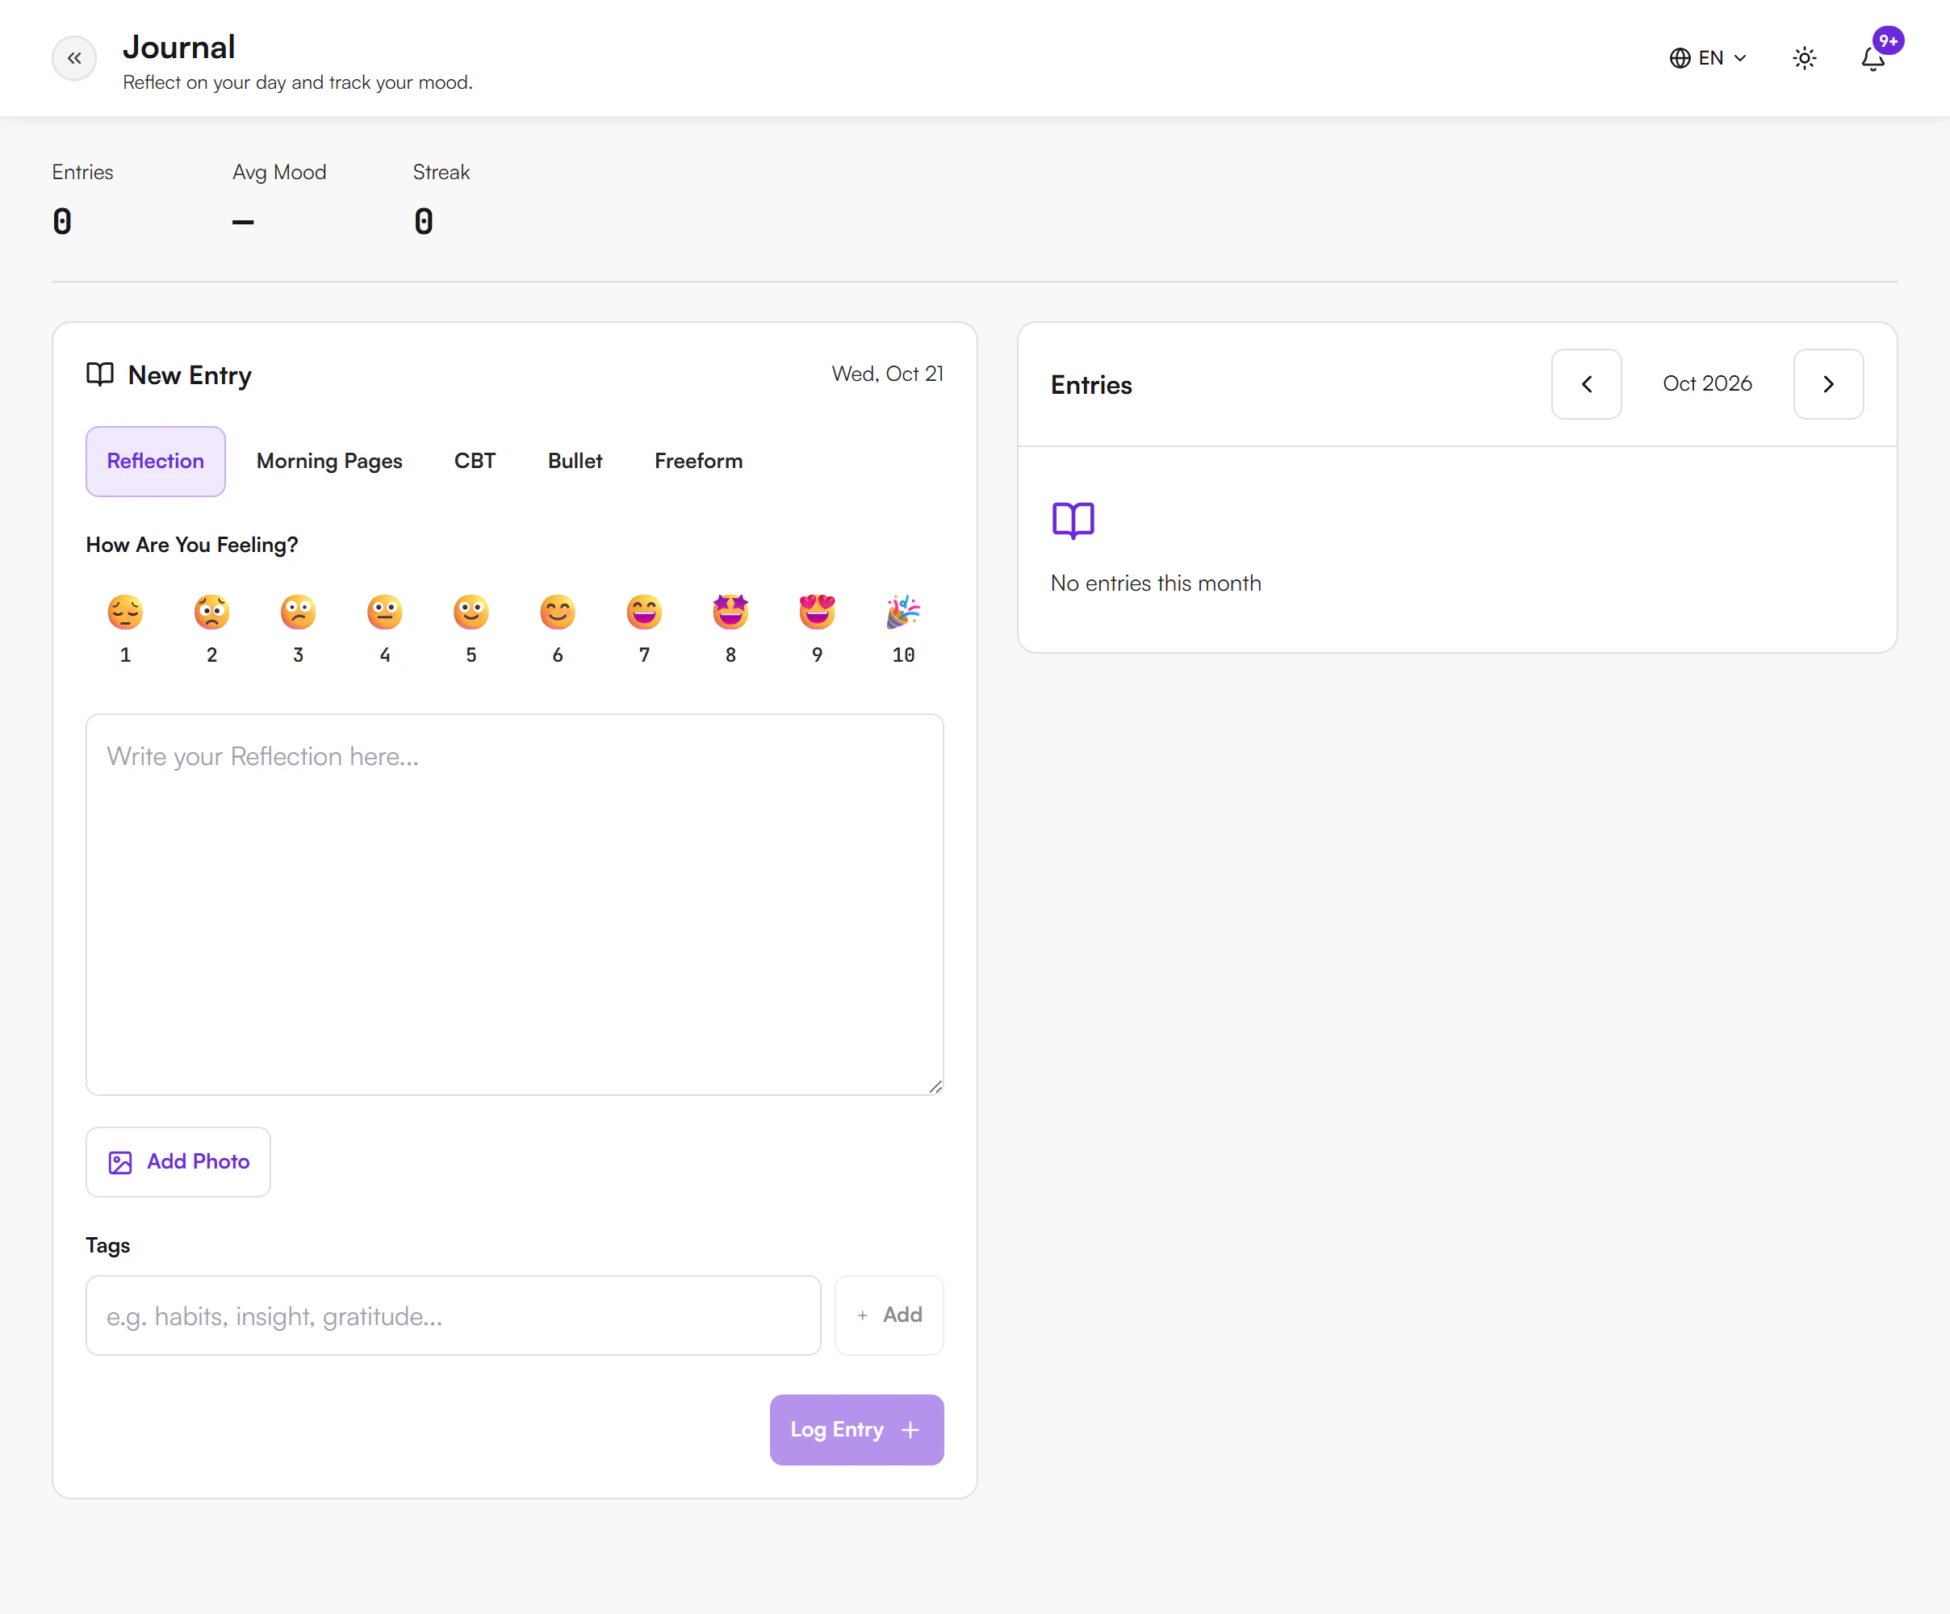Image resolution: width=1950 pixels, height=1614 pixels.
Task: Click the purple empty-entries book icon
Action: pyautogui.click(x=1073, y=520)
